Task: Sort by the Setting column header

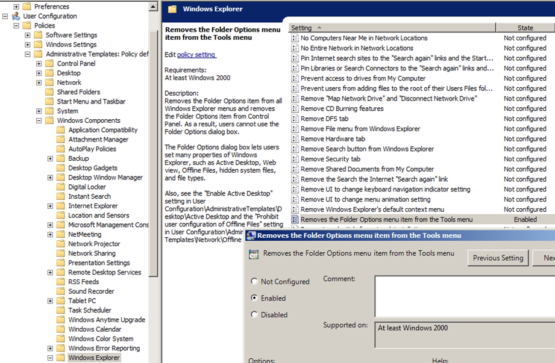Action: pyautogui.click(x=392, y=28)
